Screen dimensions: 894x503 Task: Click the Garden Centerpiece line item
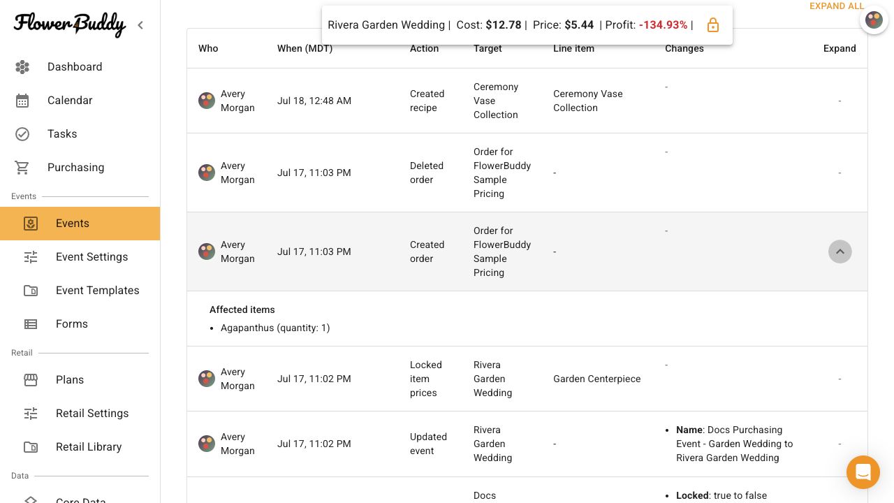tap(597, 379)
